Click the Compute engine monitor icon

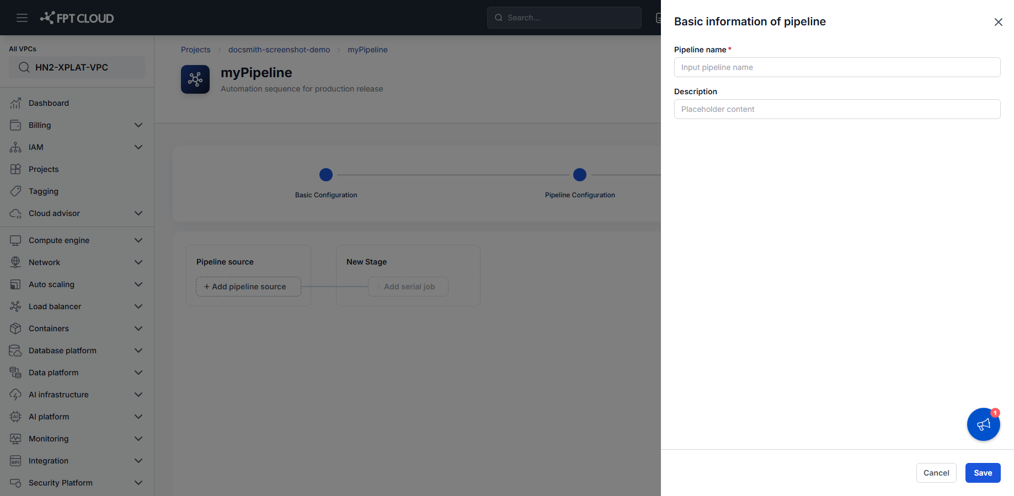(x=15, y=240)
